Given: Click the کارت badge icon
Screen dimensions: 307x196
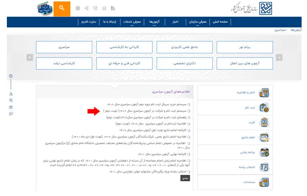Looking at the screenshot, I should (264, 123).
